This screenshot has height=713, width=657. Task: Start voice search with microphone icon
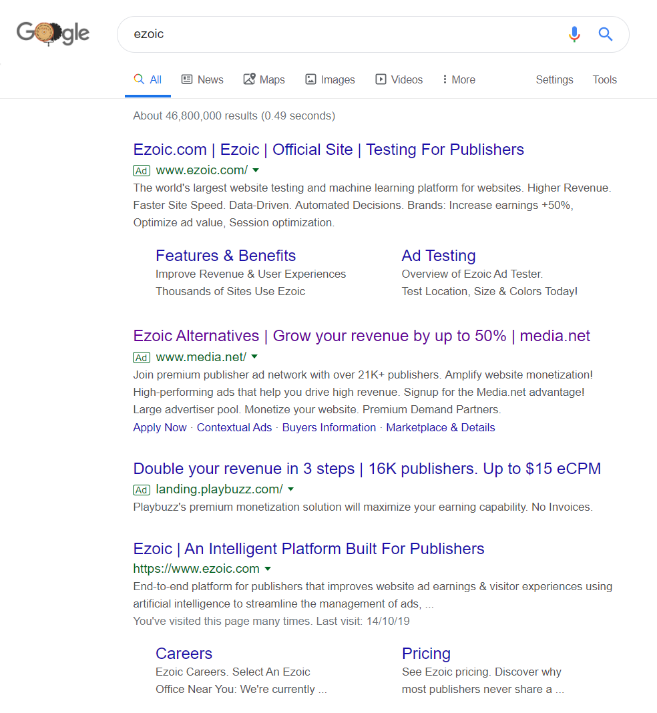[574, 34]
